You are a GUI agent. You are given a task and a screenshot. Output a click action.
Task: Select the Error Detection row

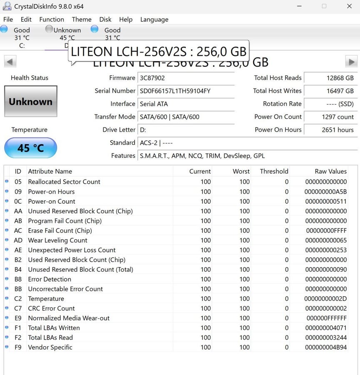tap(176, 279)
